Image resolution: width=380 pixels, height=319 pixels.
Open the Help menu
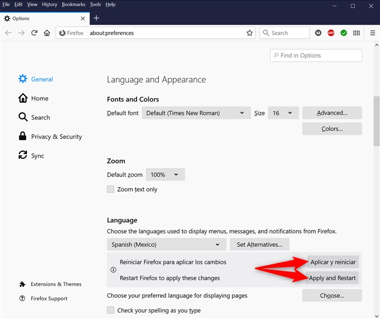(x=110, y=4)
